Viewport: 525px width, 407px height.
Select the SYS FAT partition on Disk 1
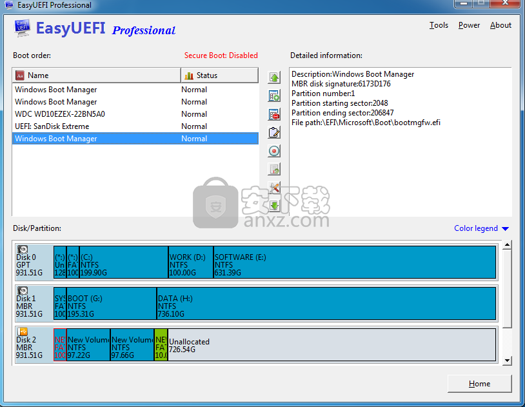pos(60,304)
